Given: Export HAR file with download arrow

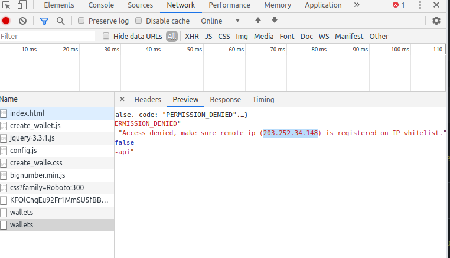Looking at the screenshot, I should click(275, 21).
